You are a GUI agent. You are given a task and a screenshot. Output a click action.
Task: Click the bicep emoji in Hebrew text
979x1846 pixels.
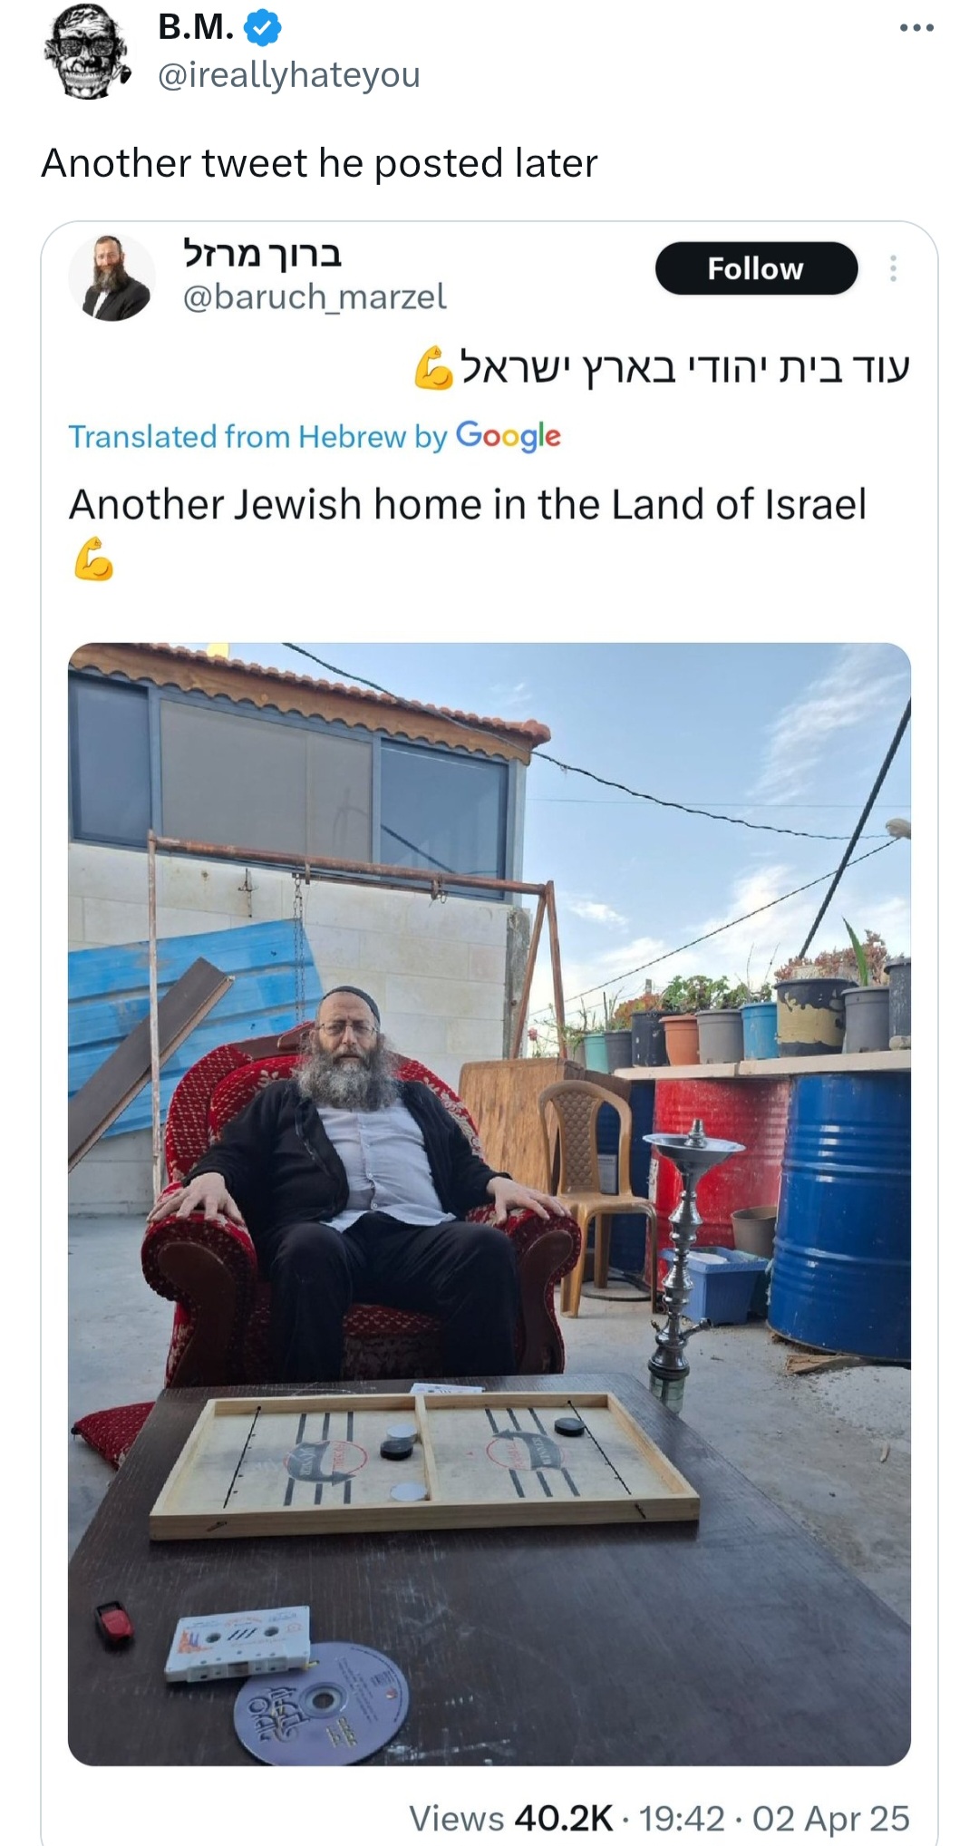coord(433,368)
